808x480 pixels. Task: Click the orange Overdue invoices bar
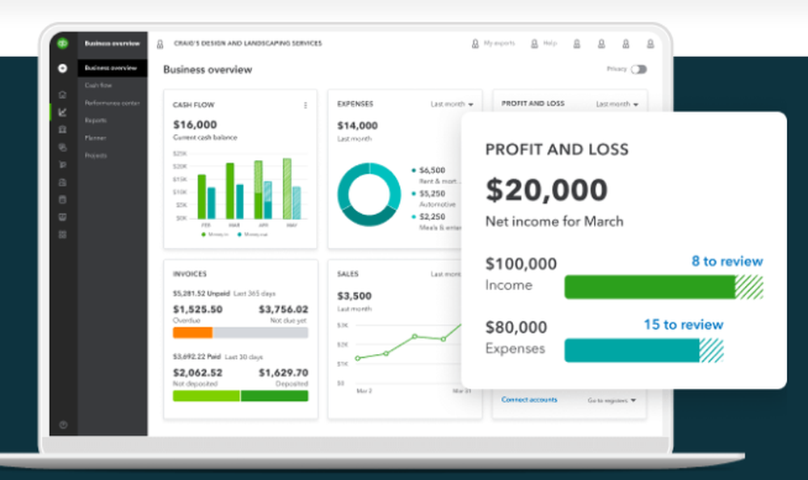click(x=193, y=333)
